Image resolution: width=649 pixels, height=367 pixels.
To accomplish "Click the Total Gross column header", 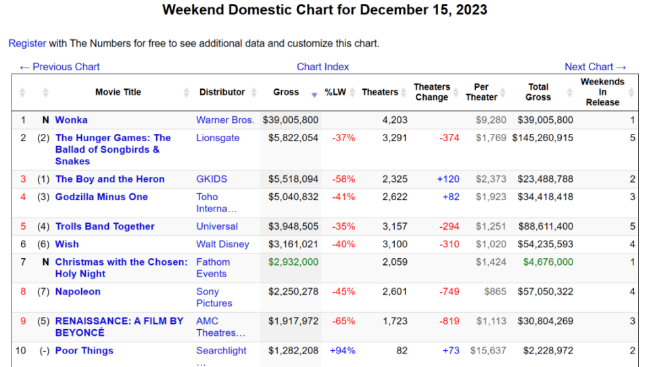I will 537,92.
